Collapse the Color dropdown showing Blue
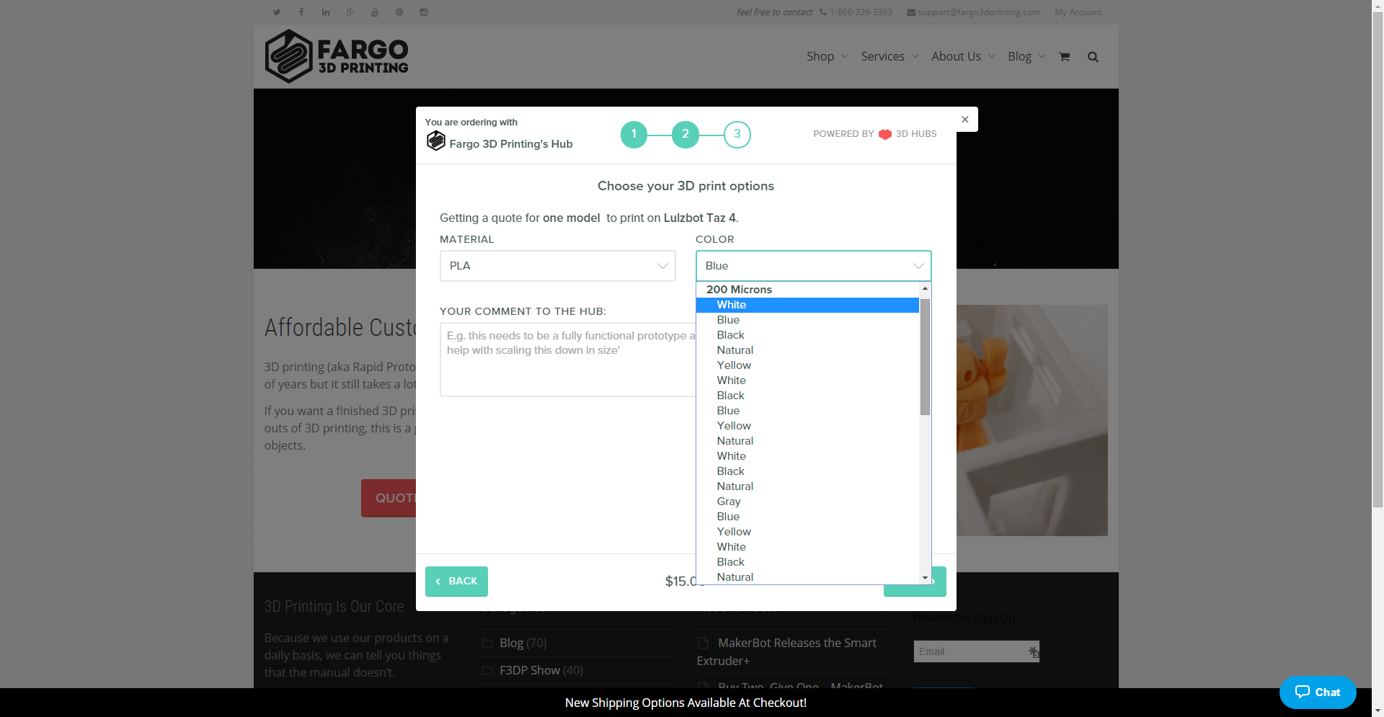Viewport: 1384px width, 717px height. click(813, 266)
